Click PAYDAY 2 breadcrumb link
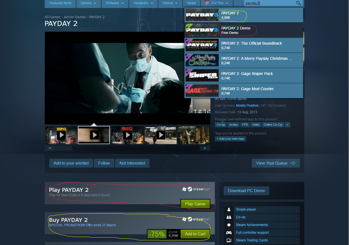 [97, 17]
